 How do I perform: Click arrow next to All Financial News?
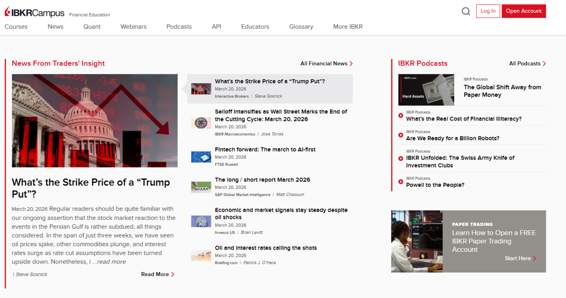pyautogui.click(x=351, y=64)
